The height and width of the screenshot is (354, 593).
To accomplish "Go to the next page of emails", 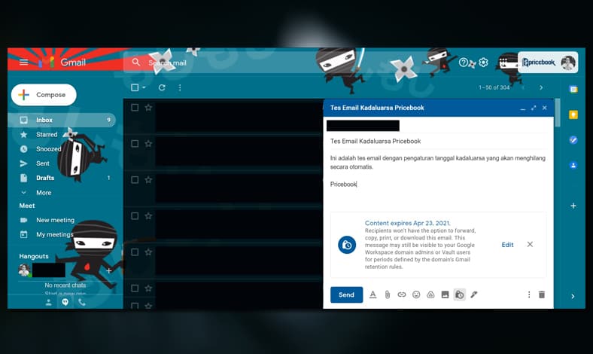I will [x=541, y=87].
